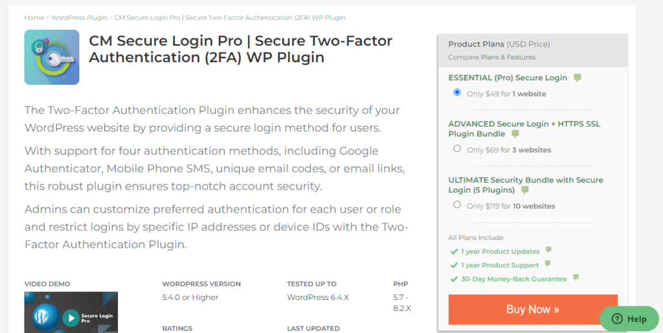Open the green Help chat widget

(x=629, y=319)
